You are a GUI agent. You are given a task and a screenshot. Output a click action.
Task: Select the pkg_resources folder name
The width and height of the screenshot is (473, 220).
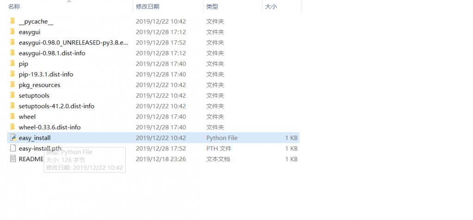pyautogui.click(x=39, y=85)
